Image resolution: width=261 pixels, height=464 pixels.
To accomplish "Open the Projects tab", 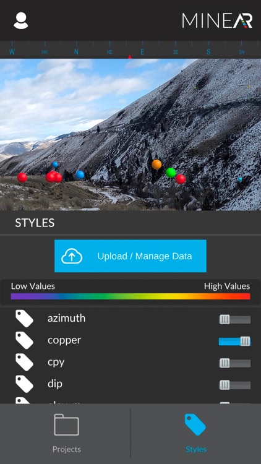I will click(x=67, y=433).
